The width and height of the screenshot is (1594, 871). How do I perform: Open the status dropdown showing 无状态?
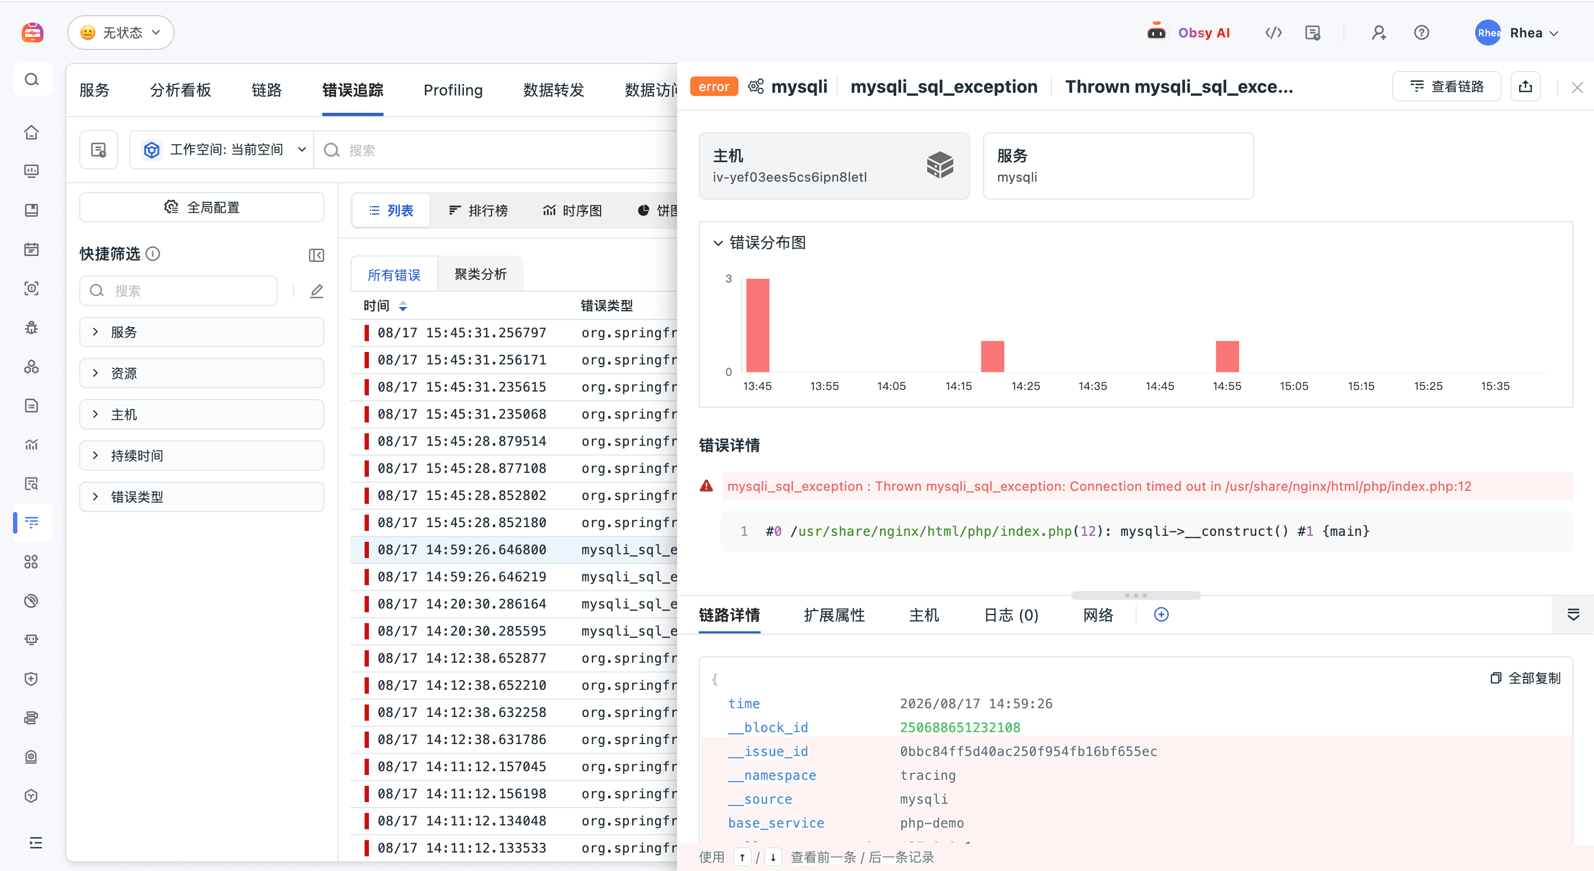120,33
